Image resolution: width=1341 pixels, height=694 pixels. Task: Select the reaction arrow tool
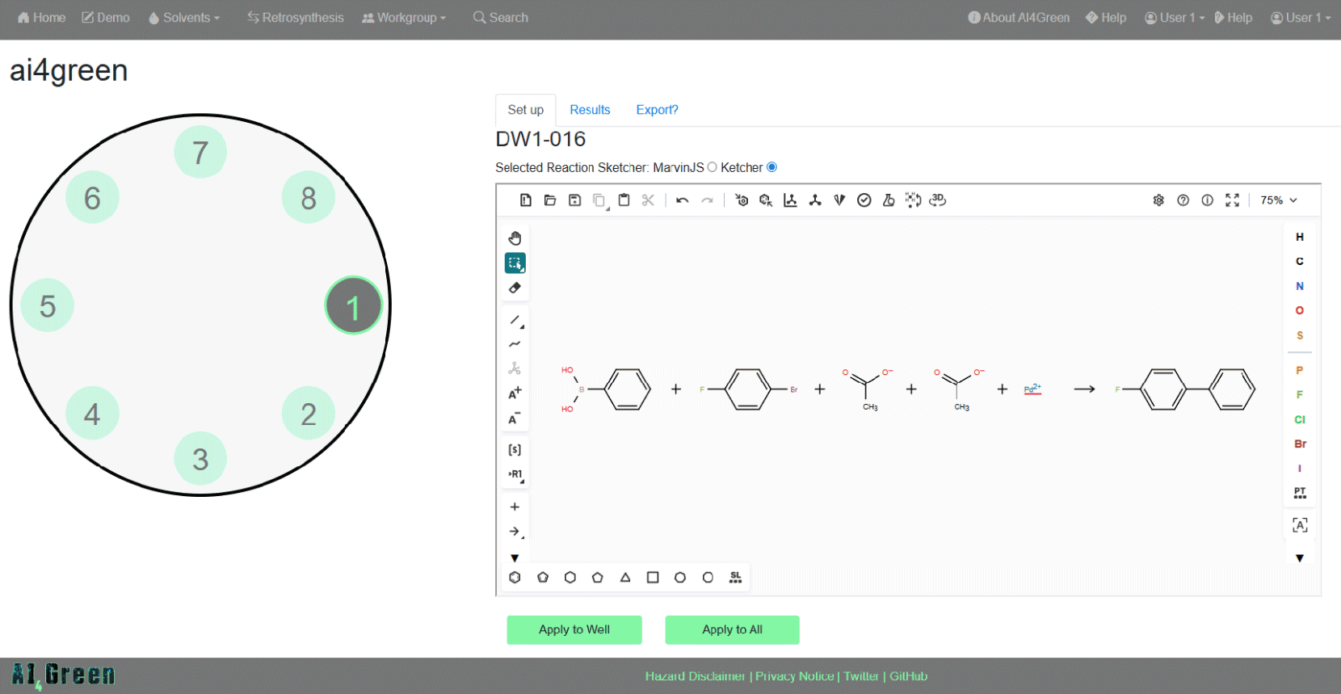(x=515, y=532)
